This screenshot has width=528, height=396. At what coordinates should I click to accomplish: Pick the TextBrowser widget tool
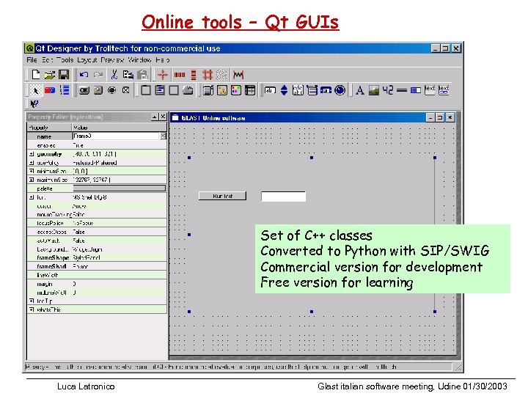pos(444,89)
